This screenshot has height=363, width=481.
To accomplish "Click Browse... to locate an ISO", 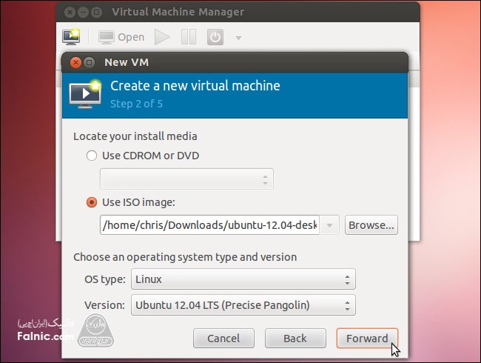I will coord(371,224).
